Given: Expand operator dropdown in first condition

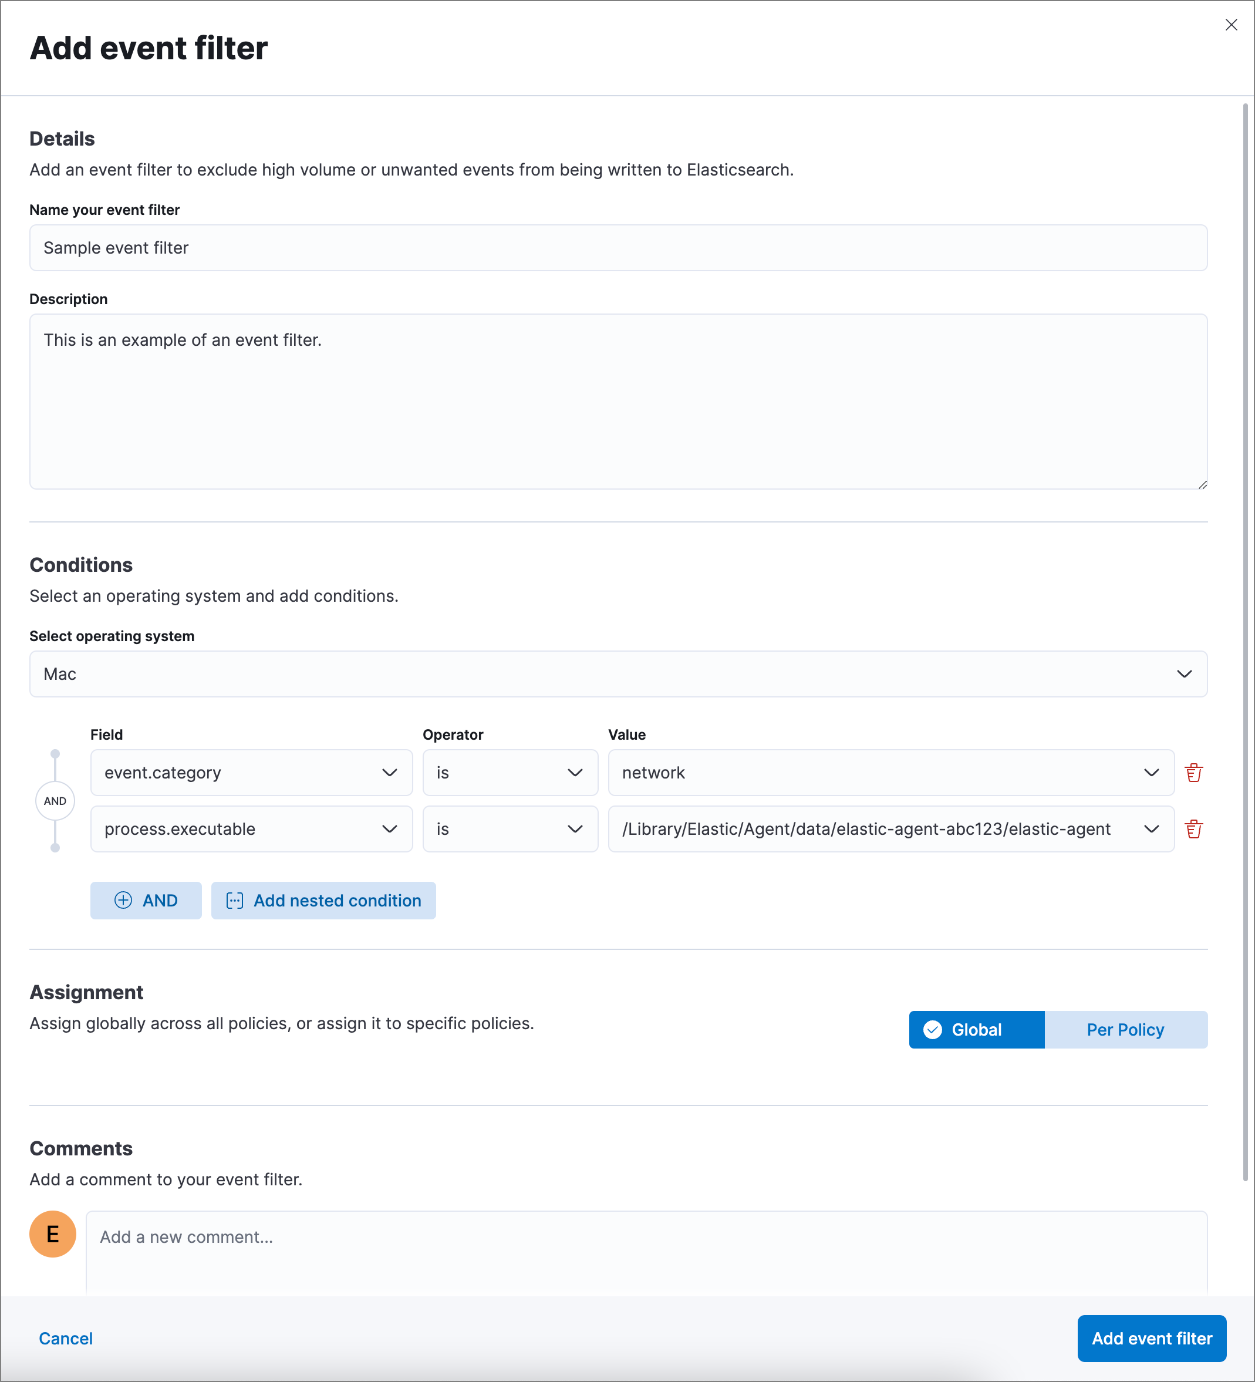Looking at the screenshot, I should [x=510, y=773].
